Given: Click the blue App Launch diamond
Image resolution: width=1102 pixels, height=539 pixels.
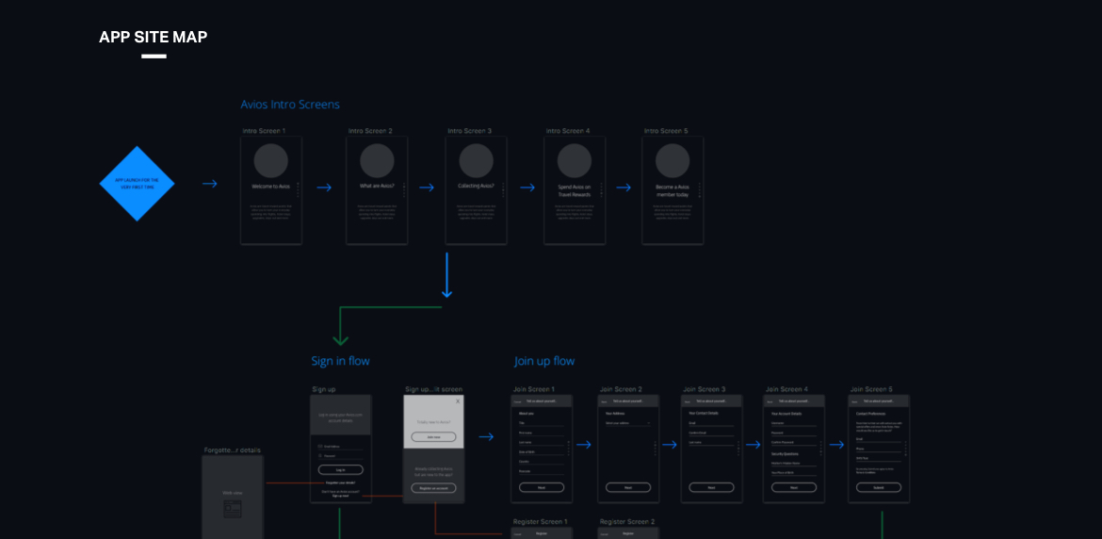Looking at the screenshot, I should [x=138, y=184].
